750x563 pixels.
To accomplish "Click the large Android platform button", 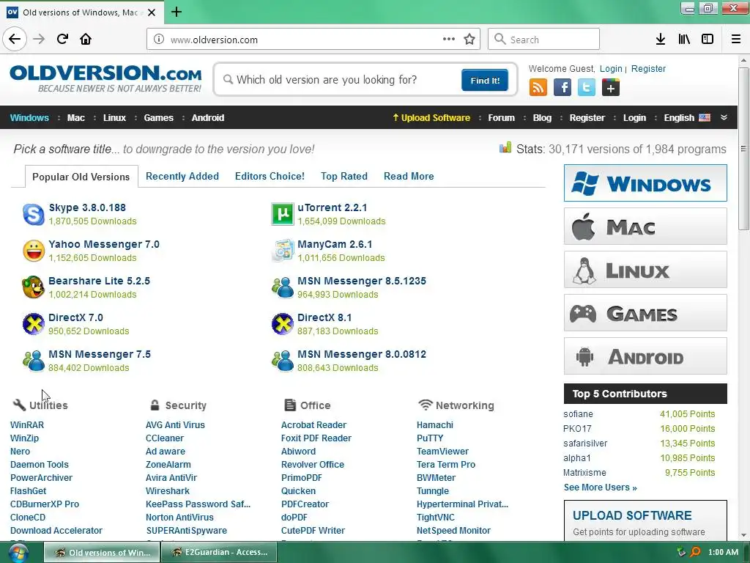I will tap(645, 356).
